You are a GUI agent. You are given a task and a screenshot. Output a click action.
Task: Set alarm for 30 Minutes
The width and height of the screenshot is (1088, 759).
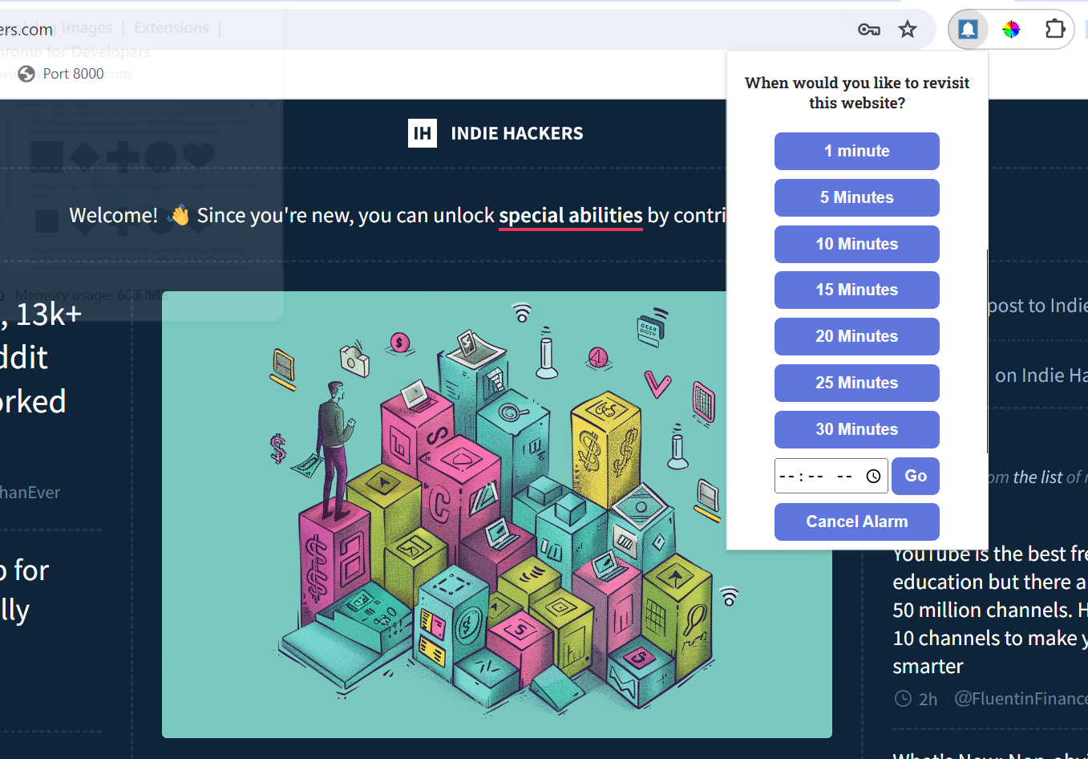856,429
